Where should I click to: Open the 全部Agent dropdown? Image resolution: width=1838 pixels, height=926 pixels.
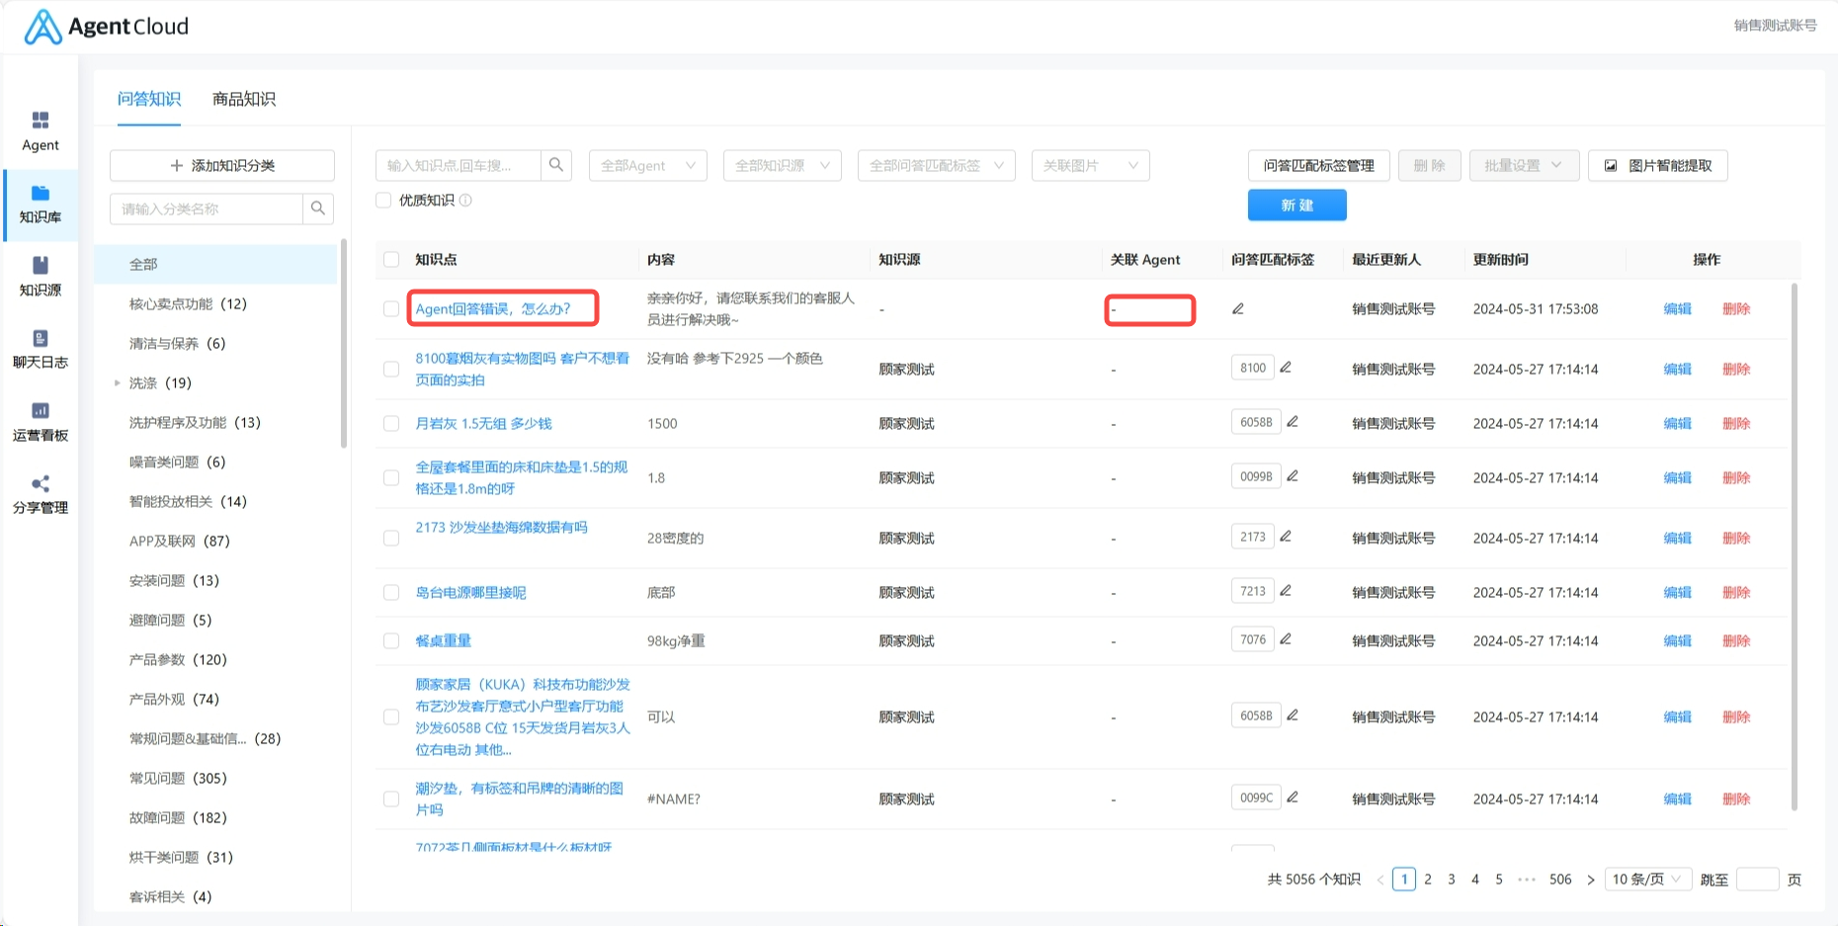click(x=648, y=165)
